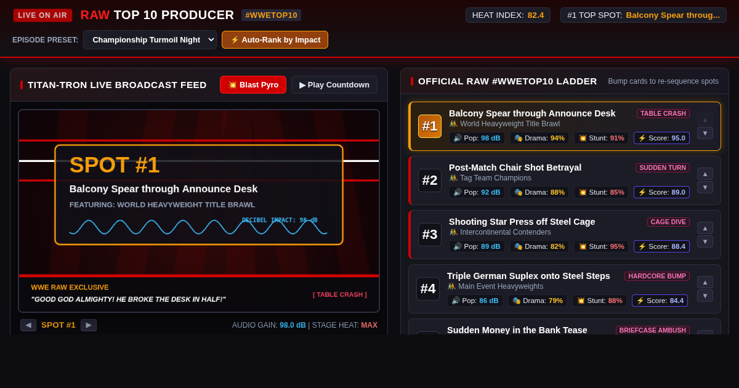Bump Triple German Suplex card down
The width and height of the screenshot is (739, 388).
click(x=705, y=296)
